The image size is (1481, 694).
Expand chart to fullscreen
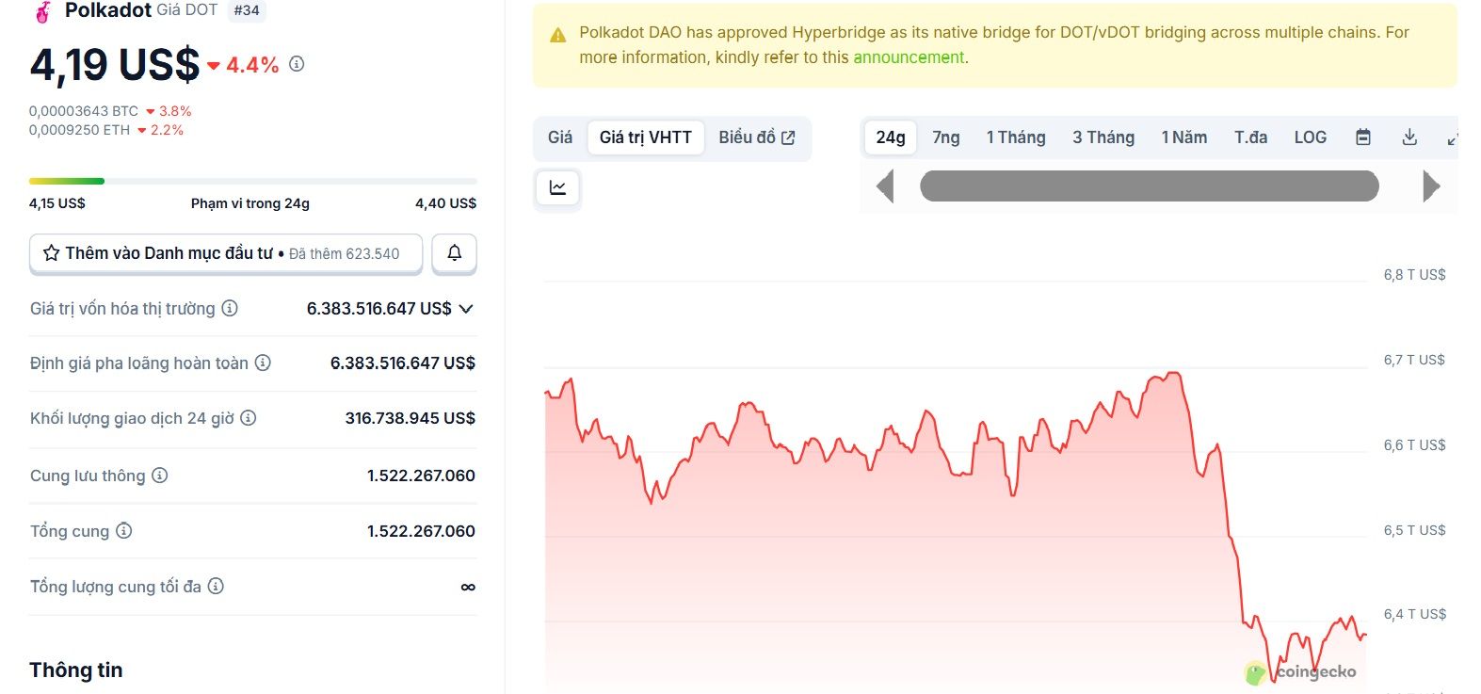pos(1453,138)
